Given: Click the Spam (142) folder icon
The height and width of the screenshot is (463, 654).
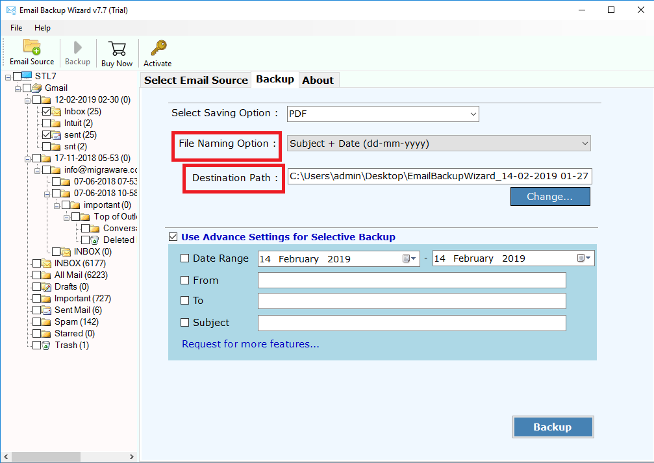Looking at the screenshot, I should pyautogui.click(x=46, y=321).
